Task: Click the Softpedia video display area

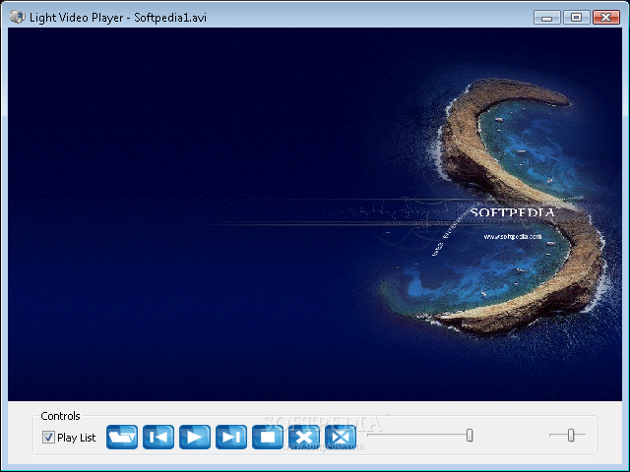Action: point(315,214)
